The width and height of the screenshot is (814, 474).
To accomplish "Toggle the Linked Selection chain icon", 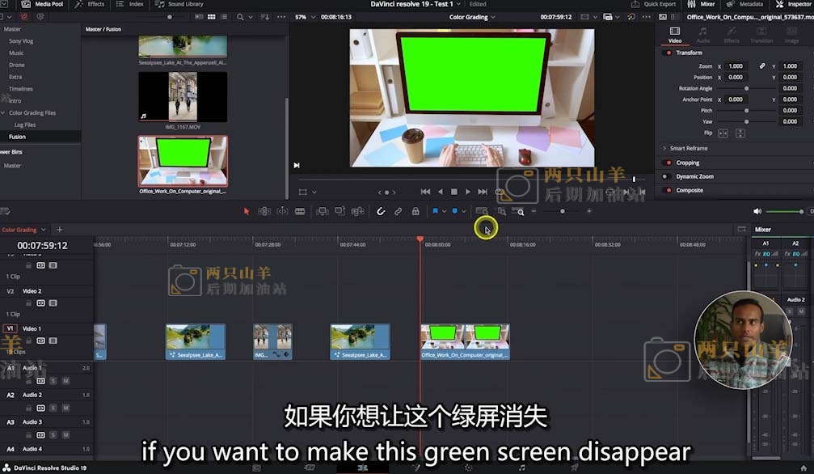I will tap(398, 211).
